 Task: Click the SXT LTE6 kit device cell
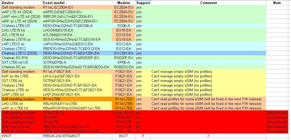coord(21,81)
